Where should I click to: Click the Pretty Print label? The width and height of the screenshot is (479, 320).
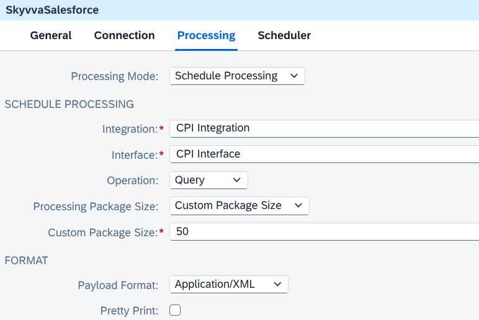(129, 311)
